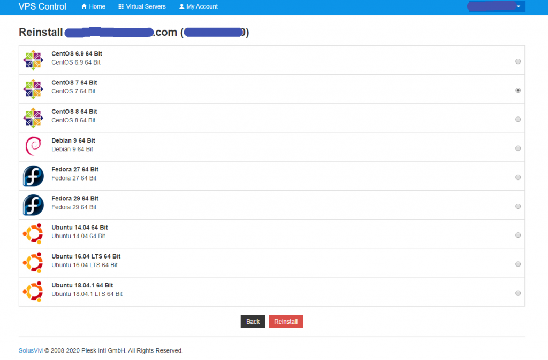Choose the Fedora 29 64 Bit radio option
Image resolution: width=548 pixels, height=360 pixels.
[518, 206]
